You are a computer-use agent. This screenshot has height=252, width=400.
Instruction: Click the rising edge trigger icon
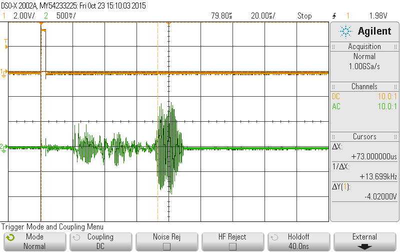click(334, 16)
